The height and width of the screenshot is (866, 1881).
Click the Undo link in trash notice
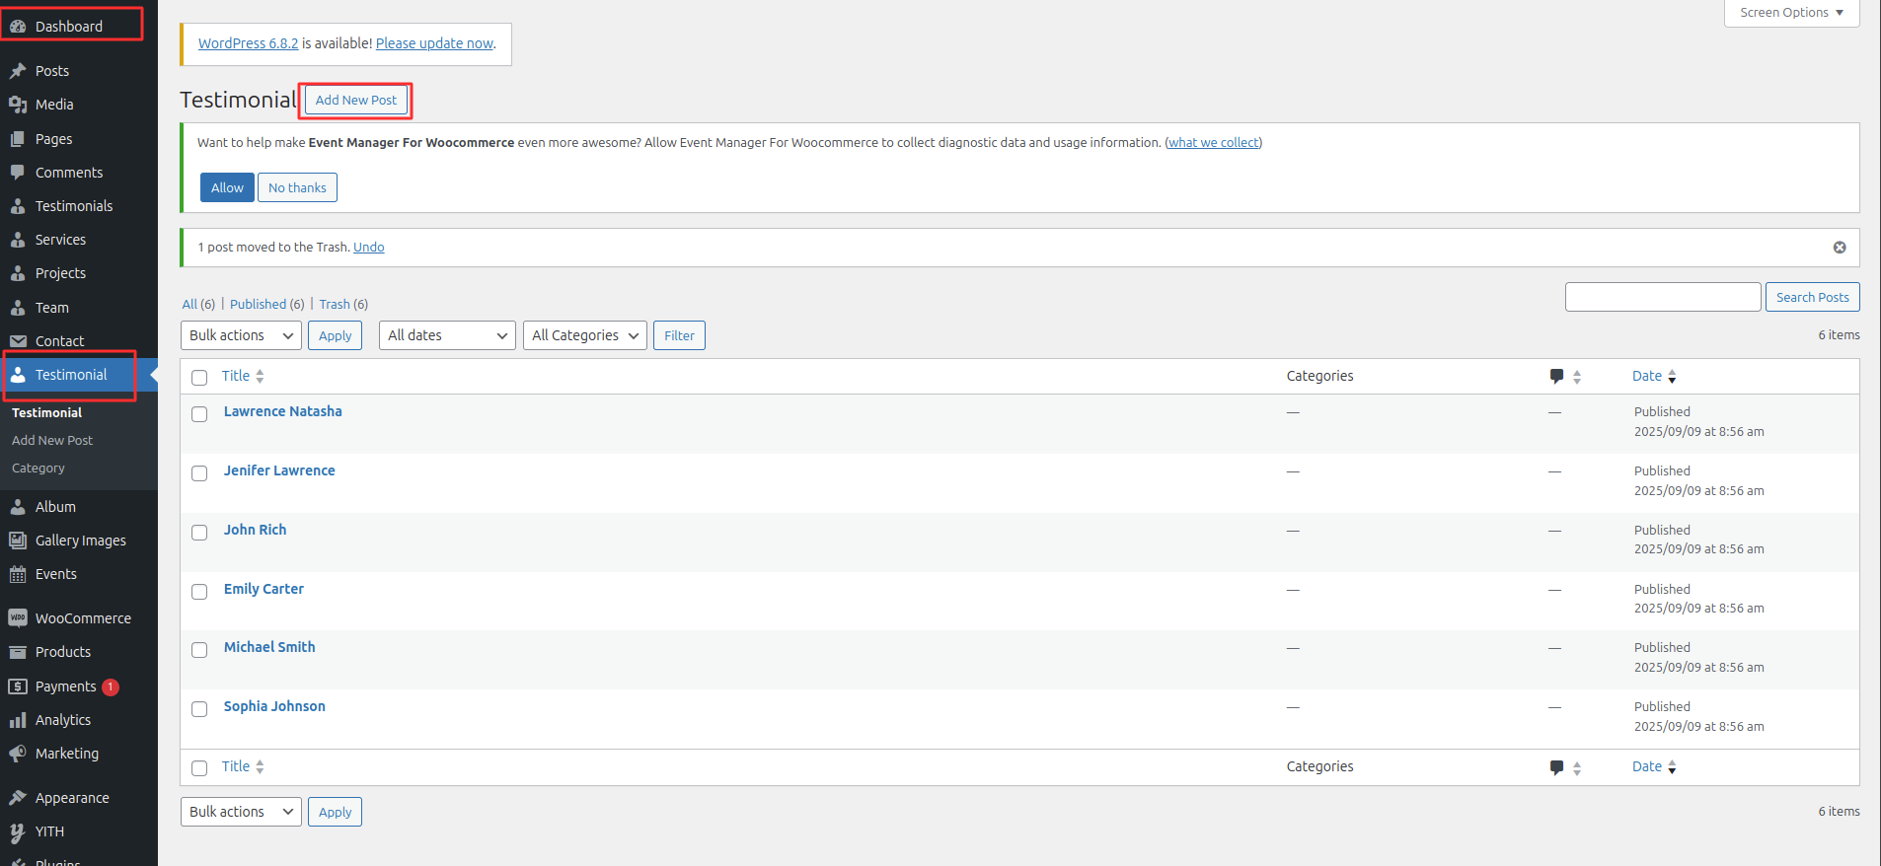pos(368,248)
